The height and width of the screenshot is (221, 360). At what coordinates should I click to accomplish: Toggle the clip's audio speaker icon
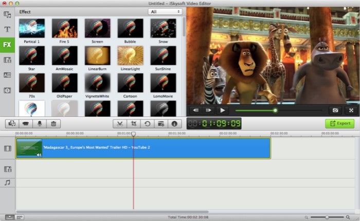[x=39, y=155]
